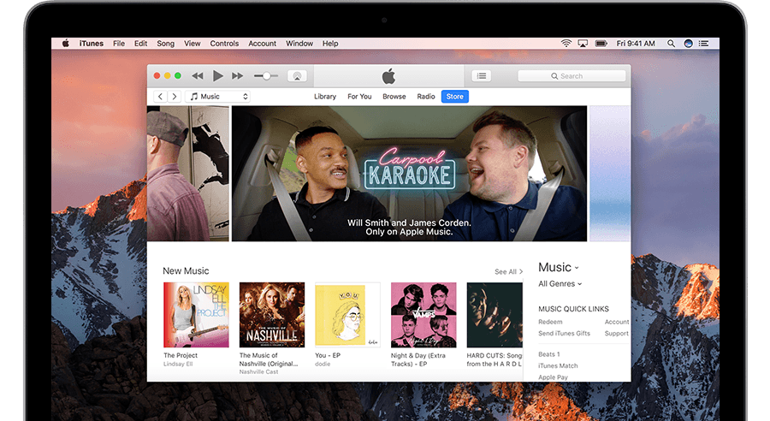Viewport: 770px width, 421px height.
Task: Expand the All Genres dropdown
Action: pyautogui.click(x=560, y=284)
